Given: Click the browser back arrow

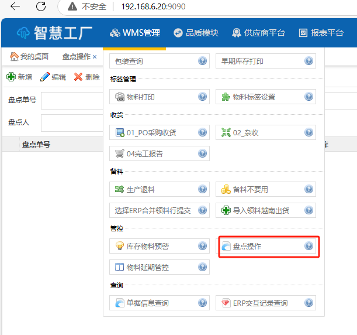Looking at the screenshot, I should pos(15,7).
